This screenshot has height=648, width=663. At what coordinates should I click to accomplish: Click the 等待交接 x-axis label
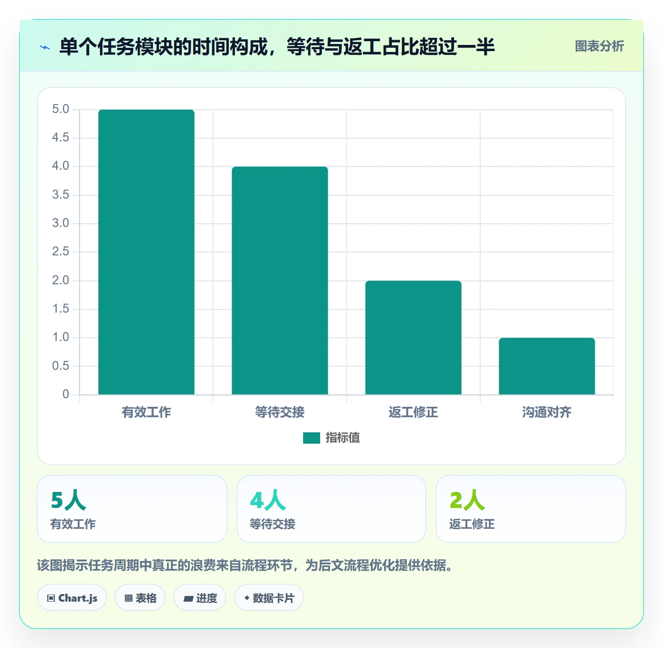point(280,412)
